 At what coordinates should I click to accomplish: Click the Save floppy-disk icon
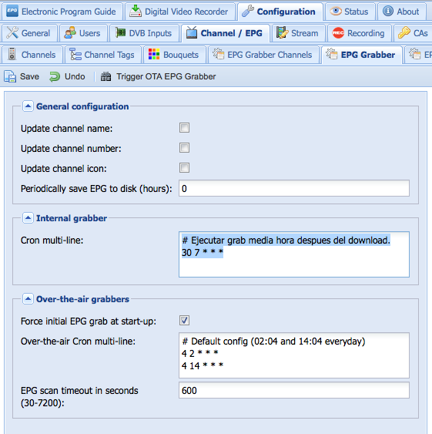[x=10, y=76]
